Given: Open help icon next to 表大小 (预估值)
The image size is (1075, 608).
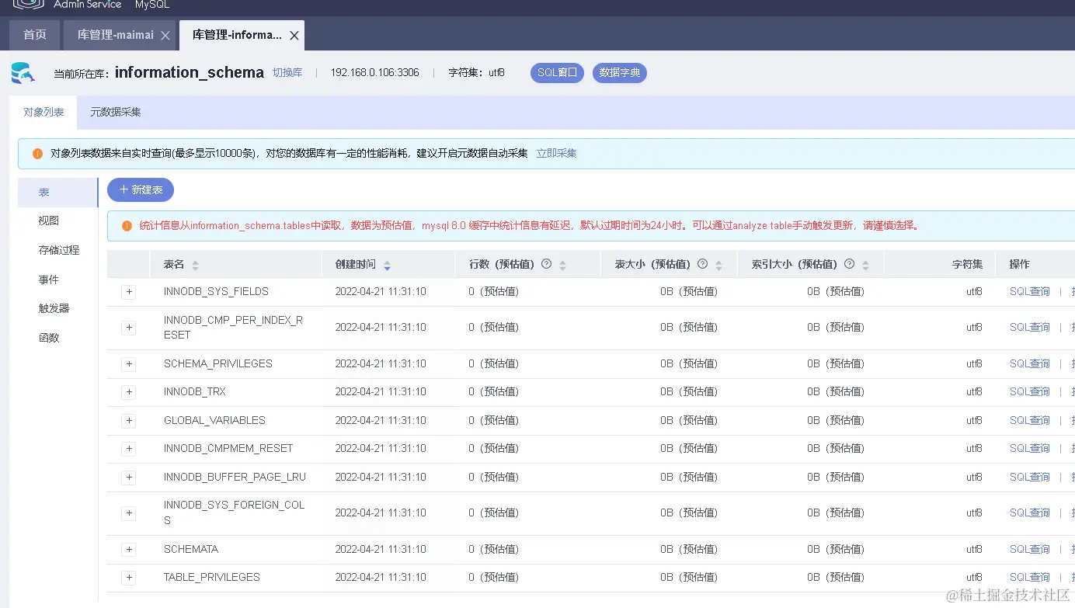Looking at the screenshot, I should tap(703, 264).
